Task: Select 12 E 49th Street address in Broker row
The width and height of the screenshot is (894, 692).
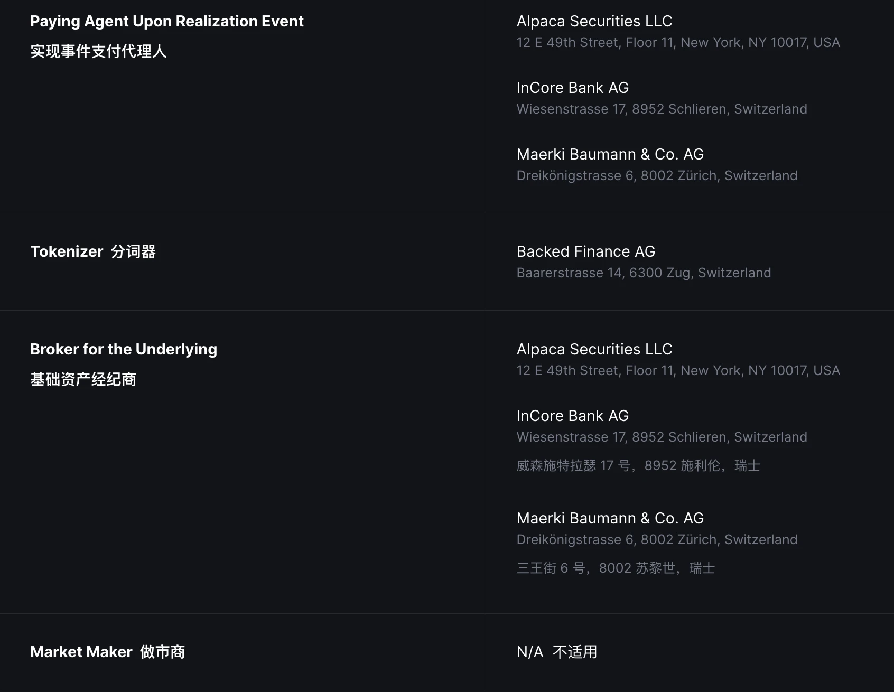Action: point(678,370)
